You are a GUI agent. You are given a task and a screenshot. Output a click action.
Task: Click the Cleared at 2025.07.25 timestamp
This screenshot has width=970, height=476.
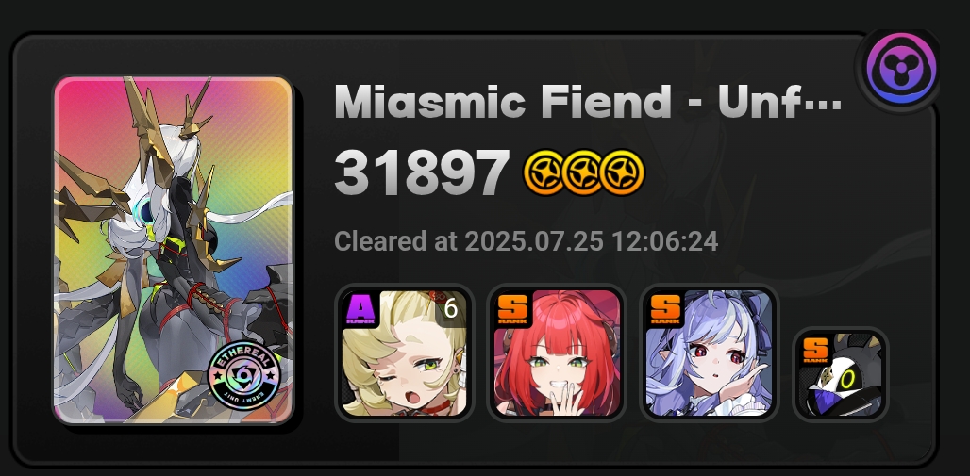[x=526, y=241]
